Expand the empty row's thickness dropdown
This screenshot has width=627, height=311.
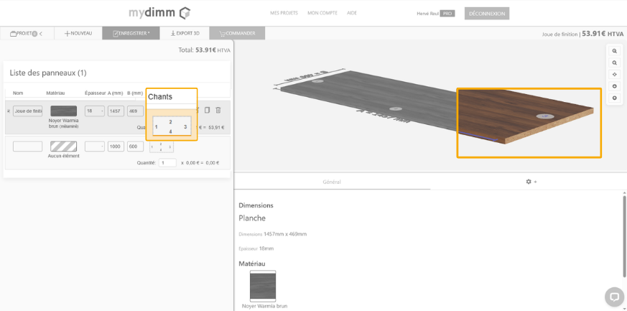pos(95,147)
